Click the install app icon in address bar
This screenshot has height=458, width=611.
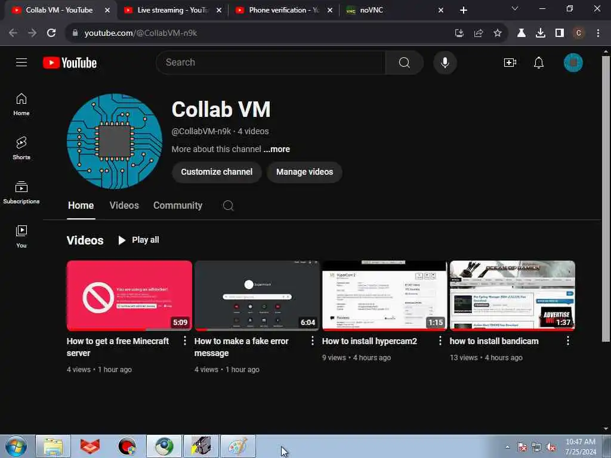pyautogui.click(x=459, y=33)
